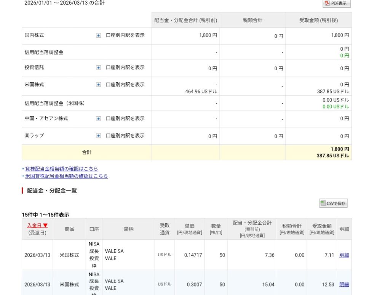Show 口座別内訳を表示 for 国内株式
390x295 pixels.
(x=125, y=35)
